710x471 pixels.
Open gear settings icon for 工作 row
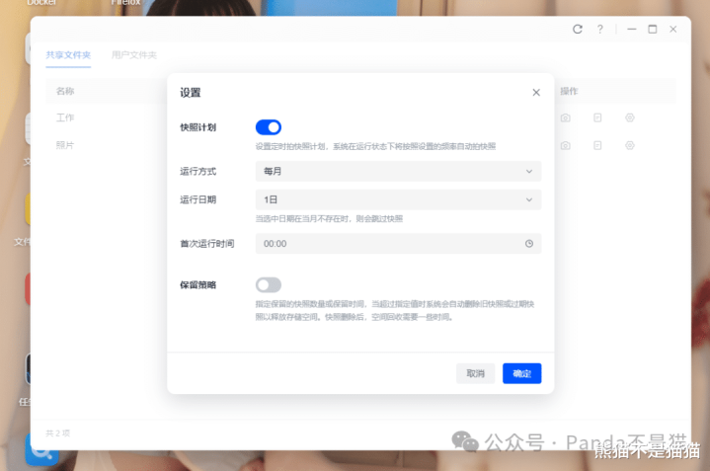click(630, 118)
